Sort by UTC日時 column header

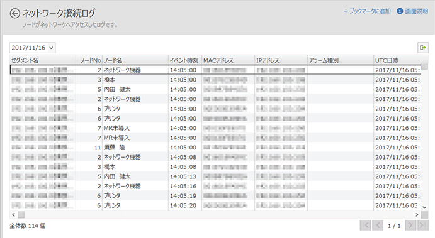397,60
